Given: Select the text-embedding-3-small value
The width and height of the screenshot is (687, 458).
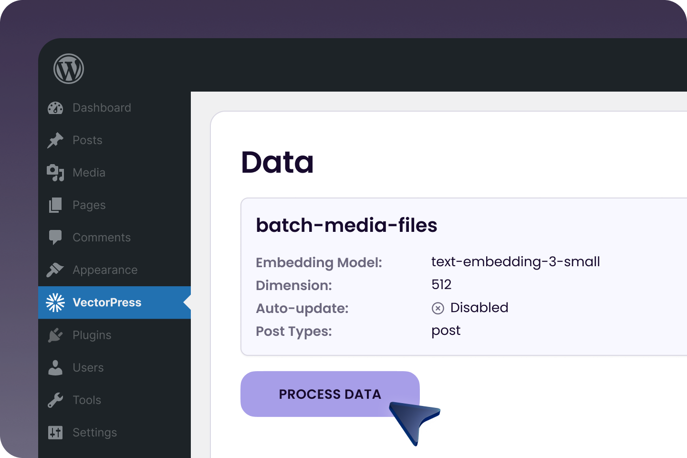Looking at the screenshot, I should [x=516, y=261].
